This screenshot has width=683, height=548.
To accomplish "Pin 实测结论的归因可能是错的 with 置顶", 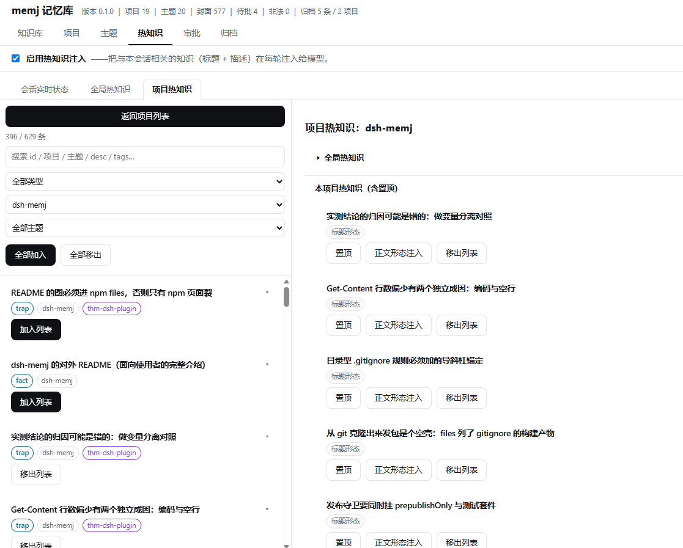I will pyautogui.click(x=344, y=254).
